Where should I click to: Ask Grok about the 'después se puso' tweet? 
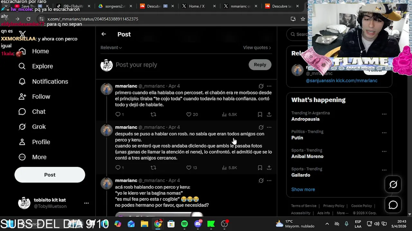(x=261, y=127)
